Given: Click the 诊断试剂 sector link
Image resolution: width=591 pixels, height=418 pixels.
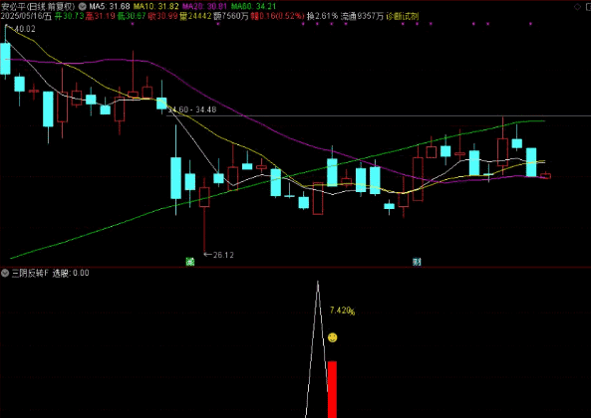Looking at the screenshot, I should [403, 16].
